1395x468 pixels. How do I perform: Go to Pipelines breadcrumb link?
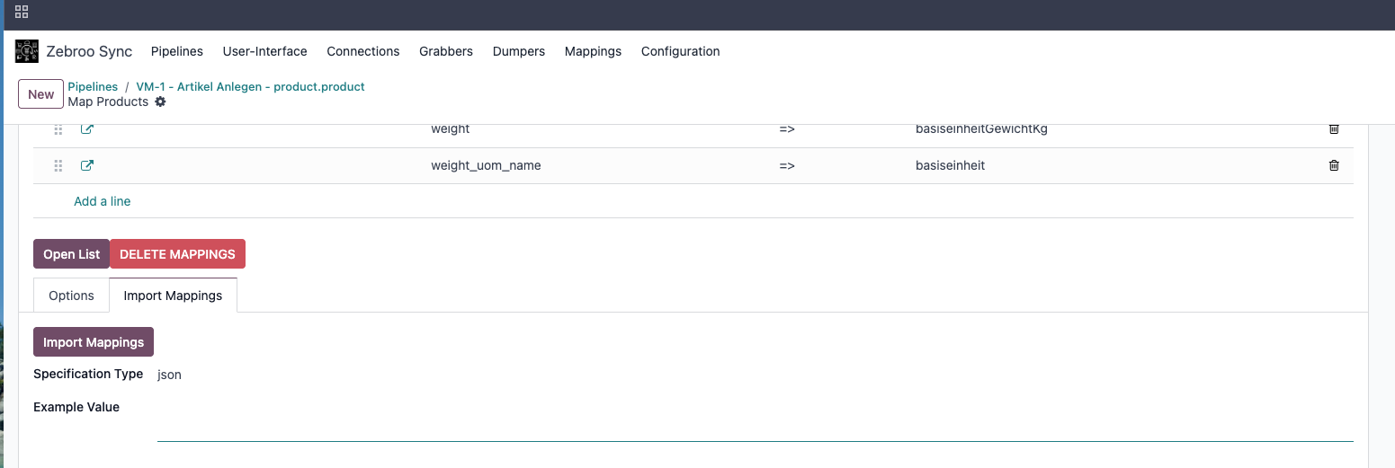tap(93, 86)
